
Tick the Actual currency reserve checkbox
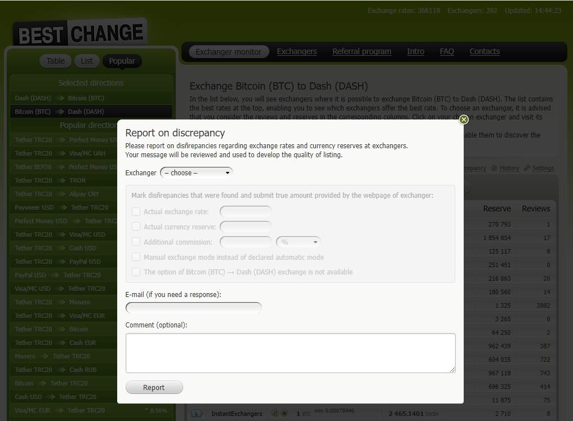point(136,227)
